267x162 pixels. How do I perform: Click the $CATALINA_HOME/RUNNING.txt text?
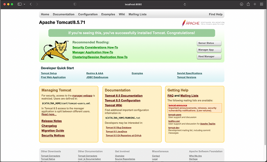[123, 118]
